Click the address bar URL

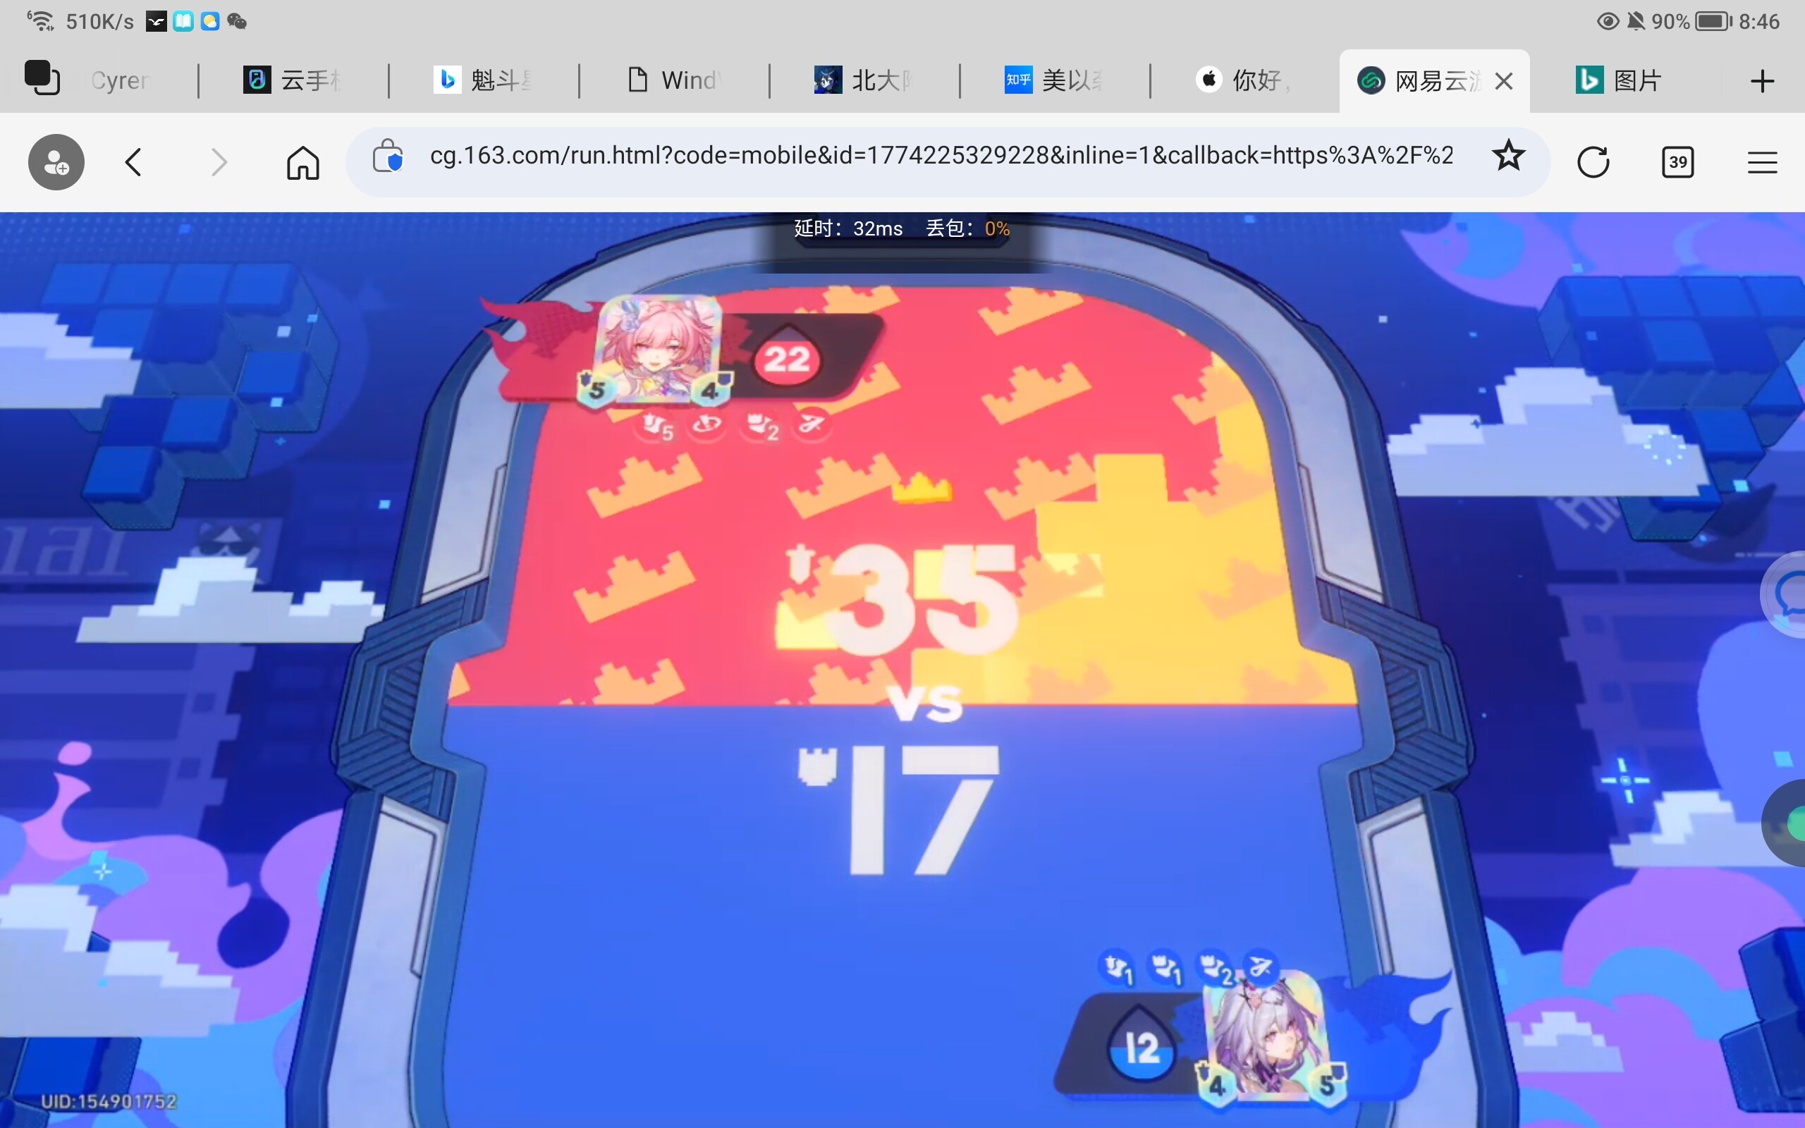940,156
